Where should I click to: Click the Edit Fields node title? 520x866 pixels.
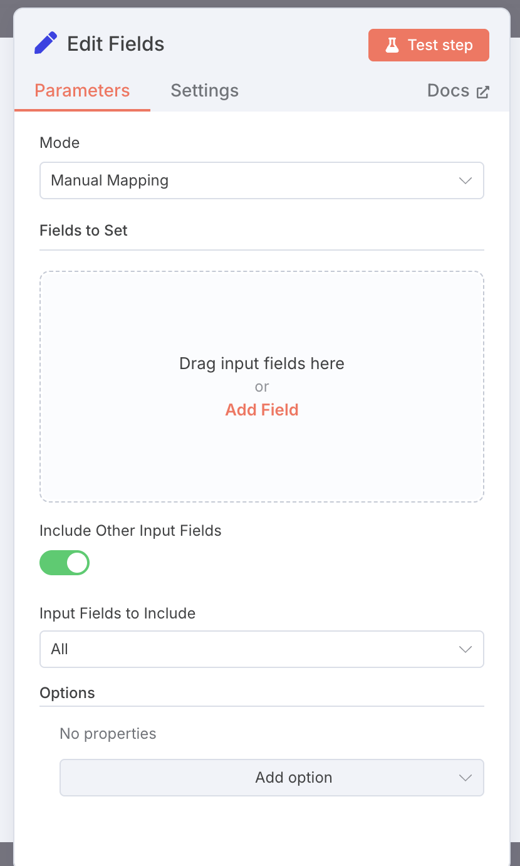(x=116, y=44)
